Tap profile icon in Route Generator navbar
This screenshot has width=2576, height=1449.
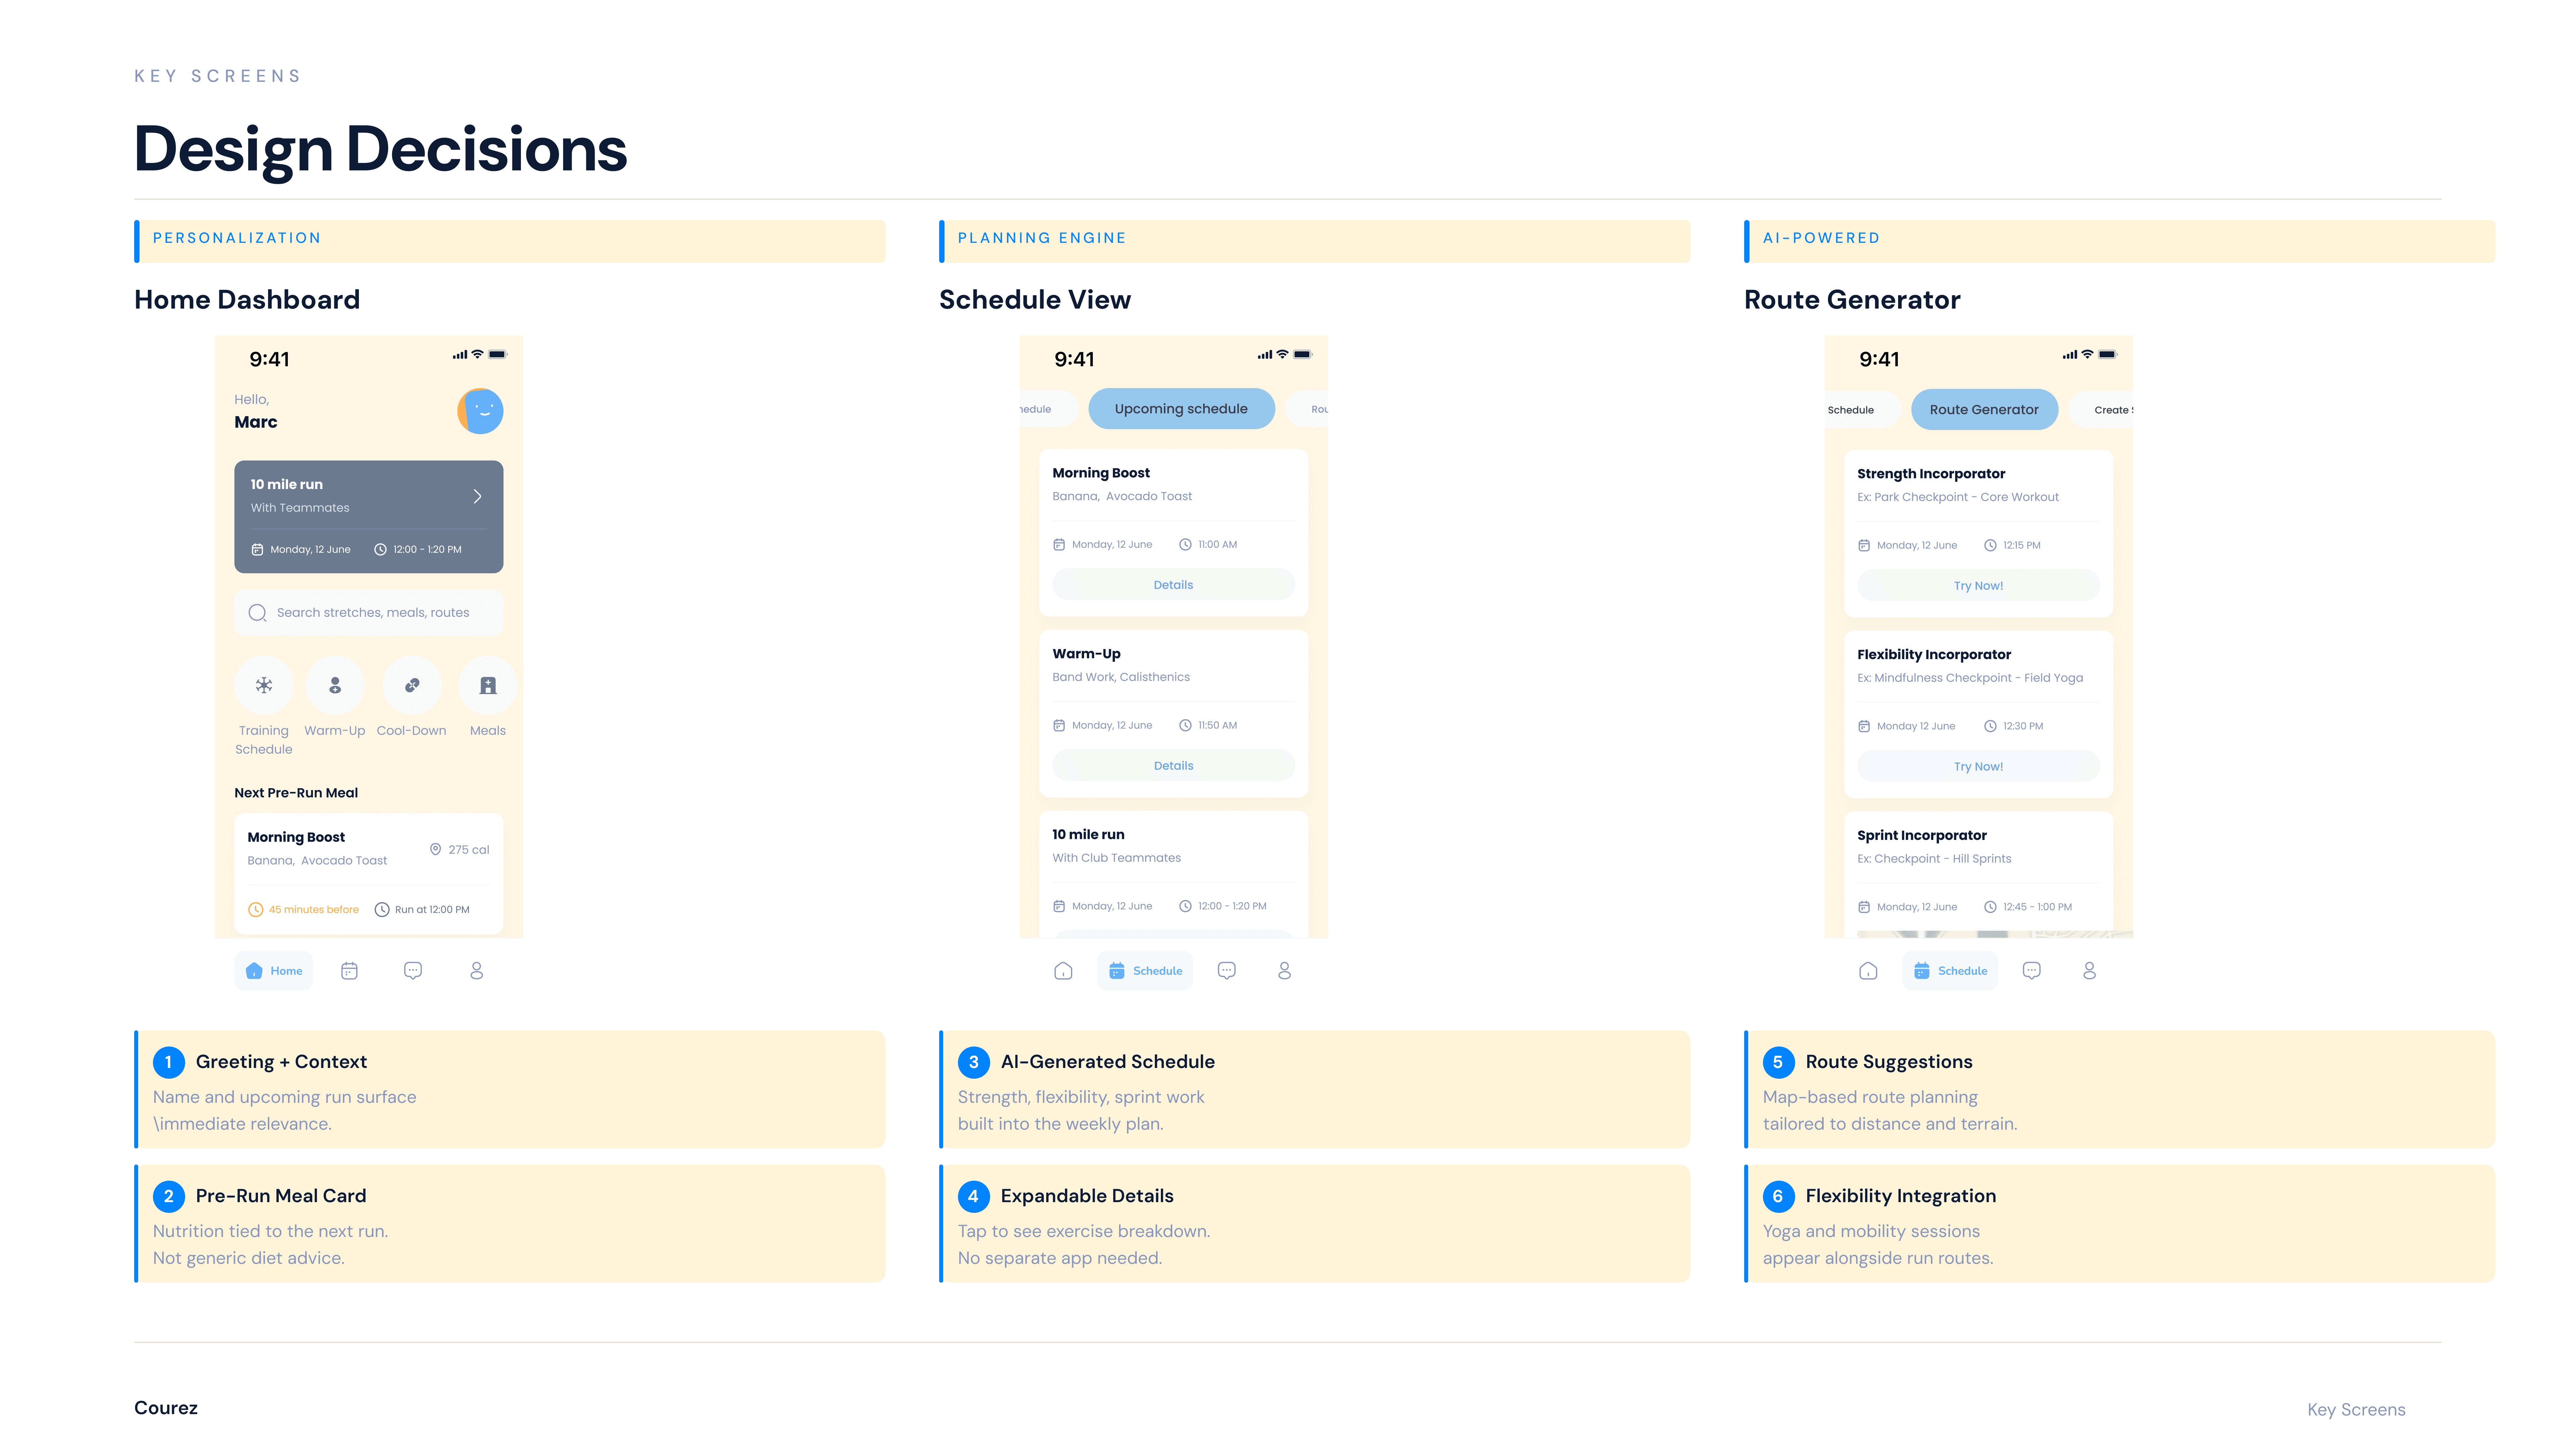click(2089, 971)
